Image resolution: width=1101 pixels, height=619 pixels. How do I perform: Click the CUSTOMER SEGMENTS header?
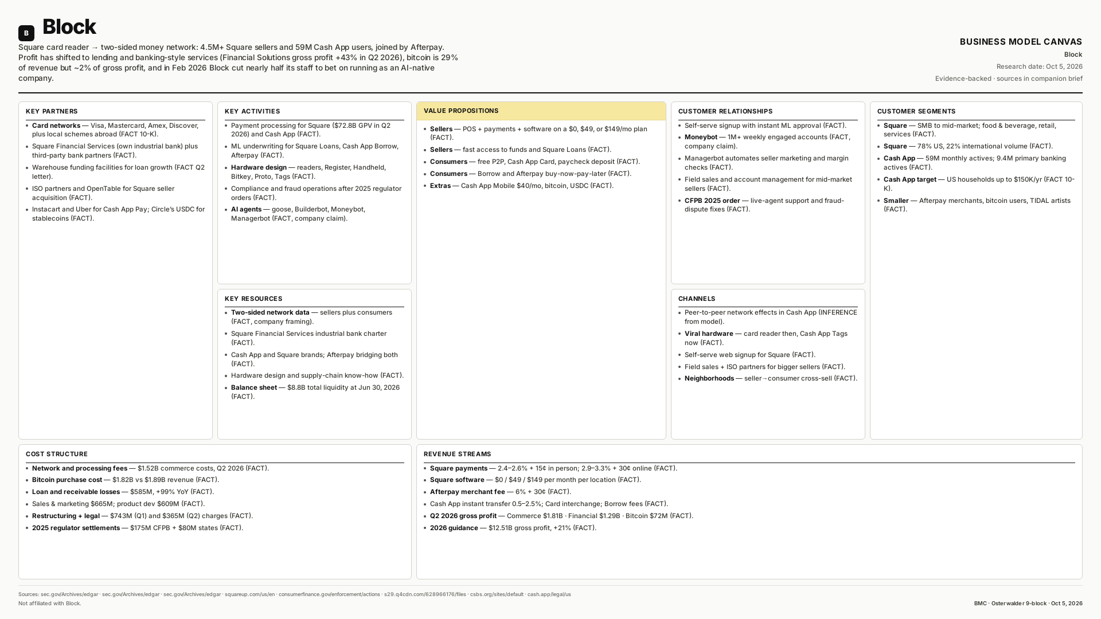(x=916, y=111)
